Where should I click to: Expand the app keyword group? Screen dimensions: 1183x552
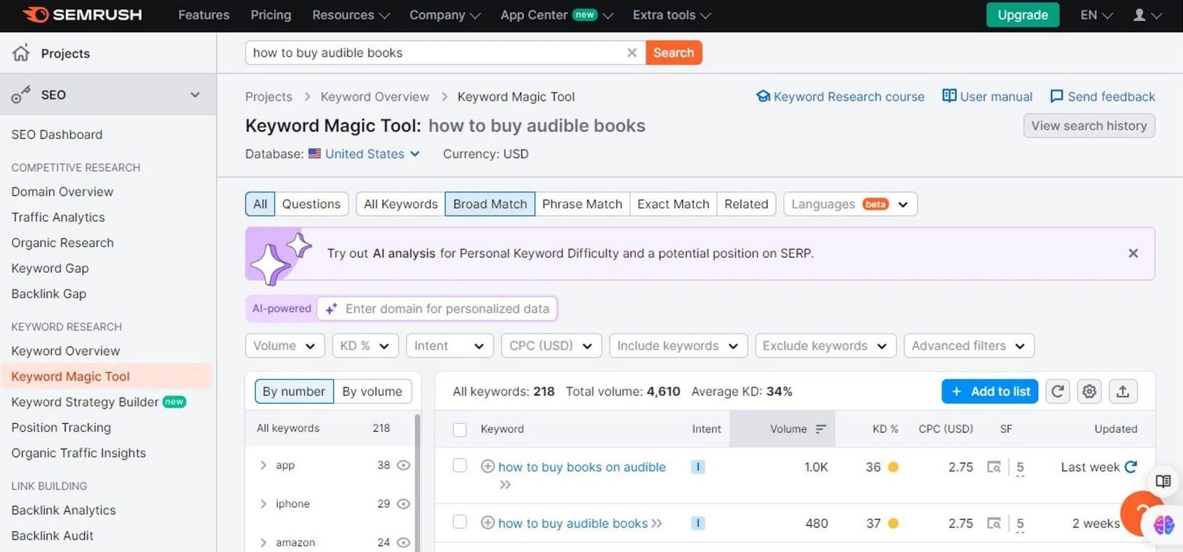263,465
